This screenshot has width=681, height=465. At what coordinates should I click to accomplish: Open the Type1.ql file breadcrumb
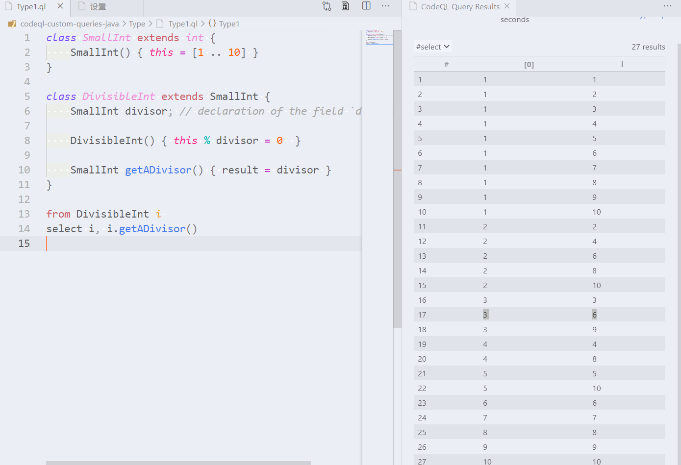click(x=183, y=24)
